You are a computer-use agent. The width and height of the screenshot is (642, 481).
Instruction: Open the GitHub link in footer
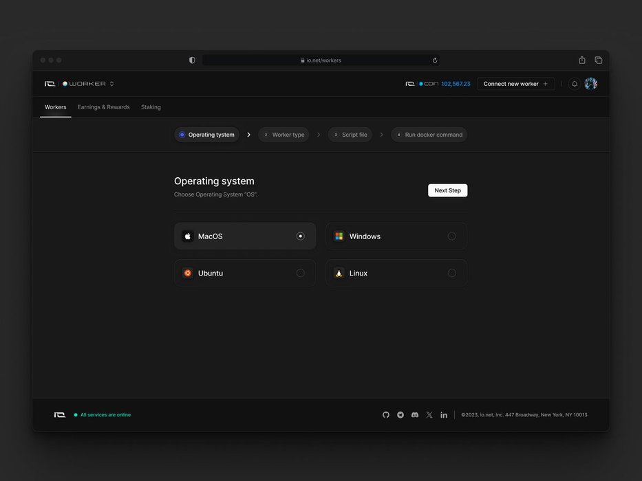(386, 415)
